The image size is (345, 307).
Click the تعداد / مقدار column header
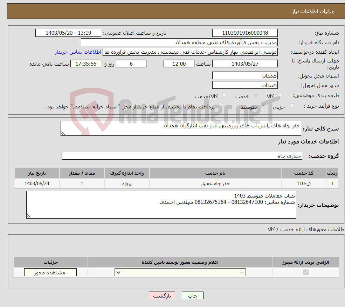pyautogui.click(x=82, y=173)
